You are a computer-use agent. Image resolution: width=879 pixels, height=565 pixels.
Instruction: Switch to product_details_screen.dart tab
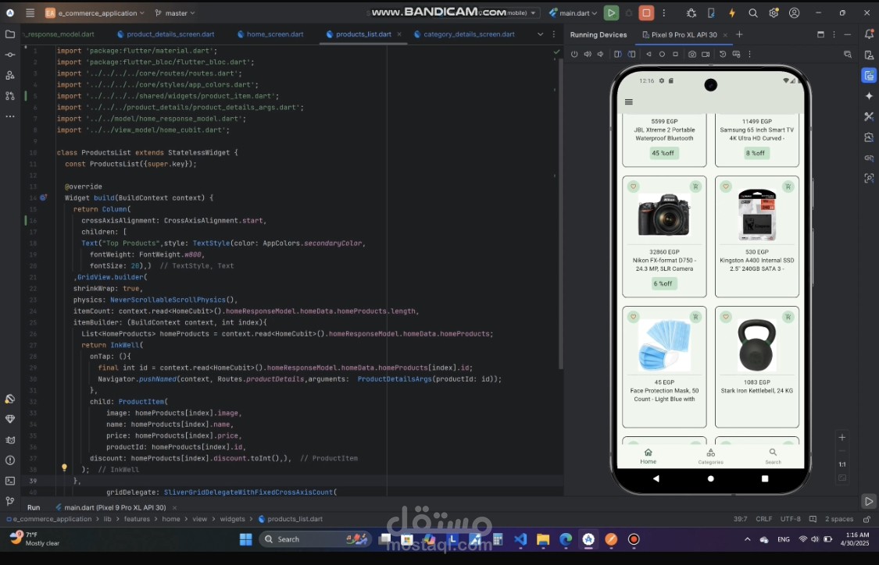point(166,34)
